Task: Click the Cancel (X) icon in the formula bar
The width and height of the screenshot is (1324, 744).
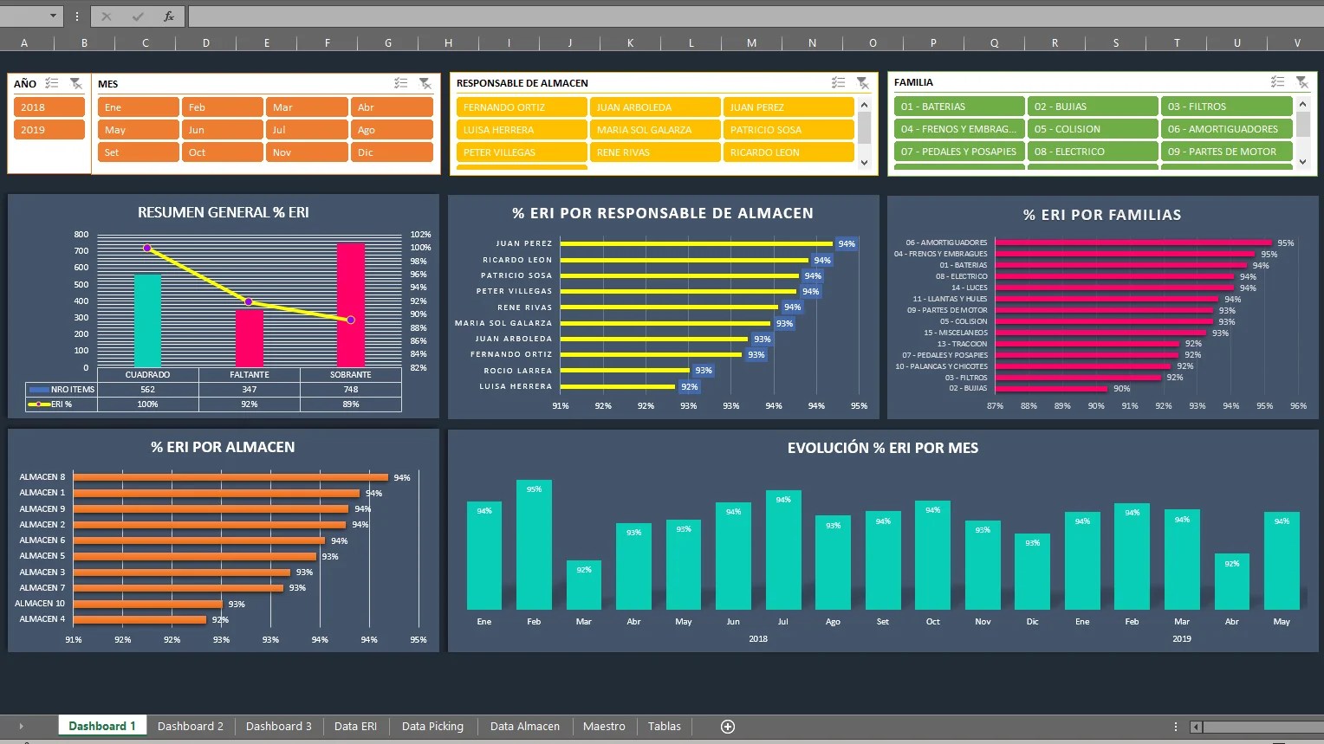Action: coord(107,16)
